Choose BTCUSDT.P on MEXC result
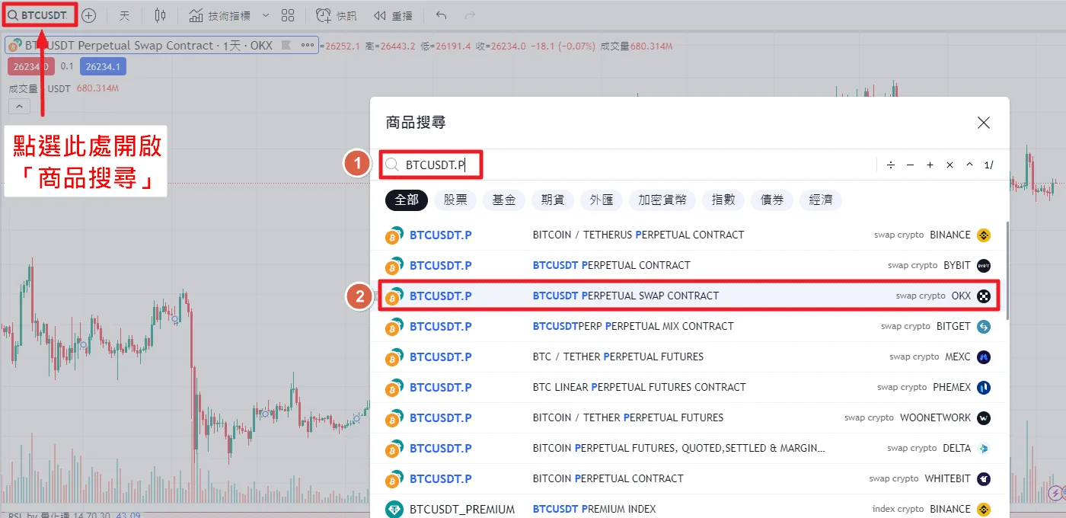The width and height of the screenshot is (1066, 518). click(x=688, y=357)
